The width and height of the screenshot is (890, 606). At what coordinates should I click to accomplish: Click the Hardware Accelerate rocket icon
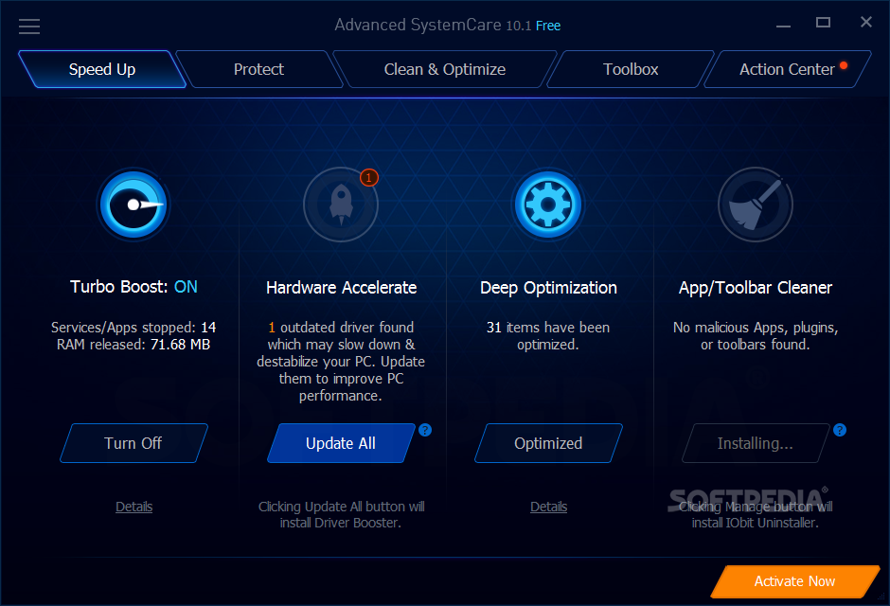(341, 205)
